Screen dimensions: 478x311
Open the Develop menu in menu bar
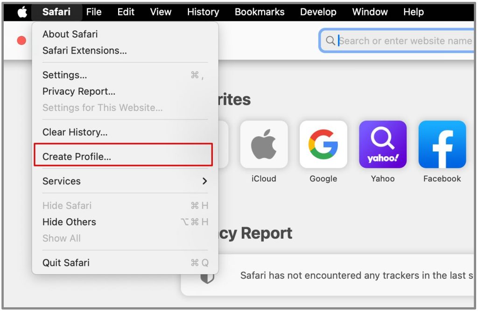click(318, 12)
